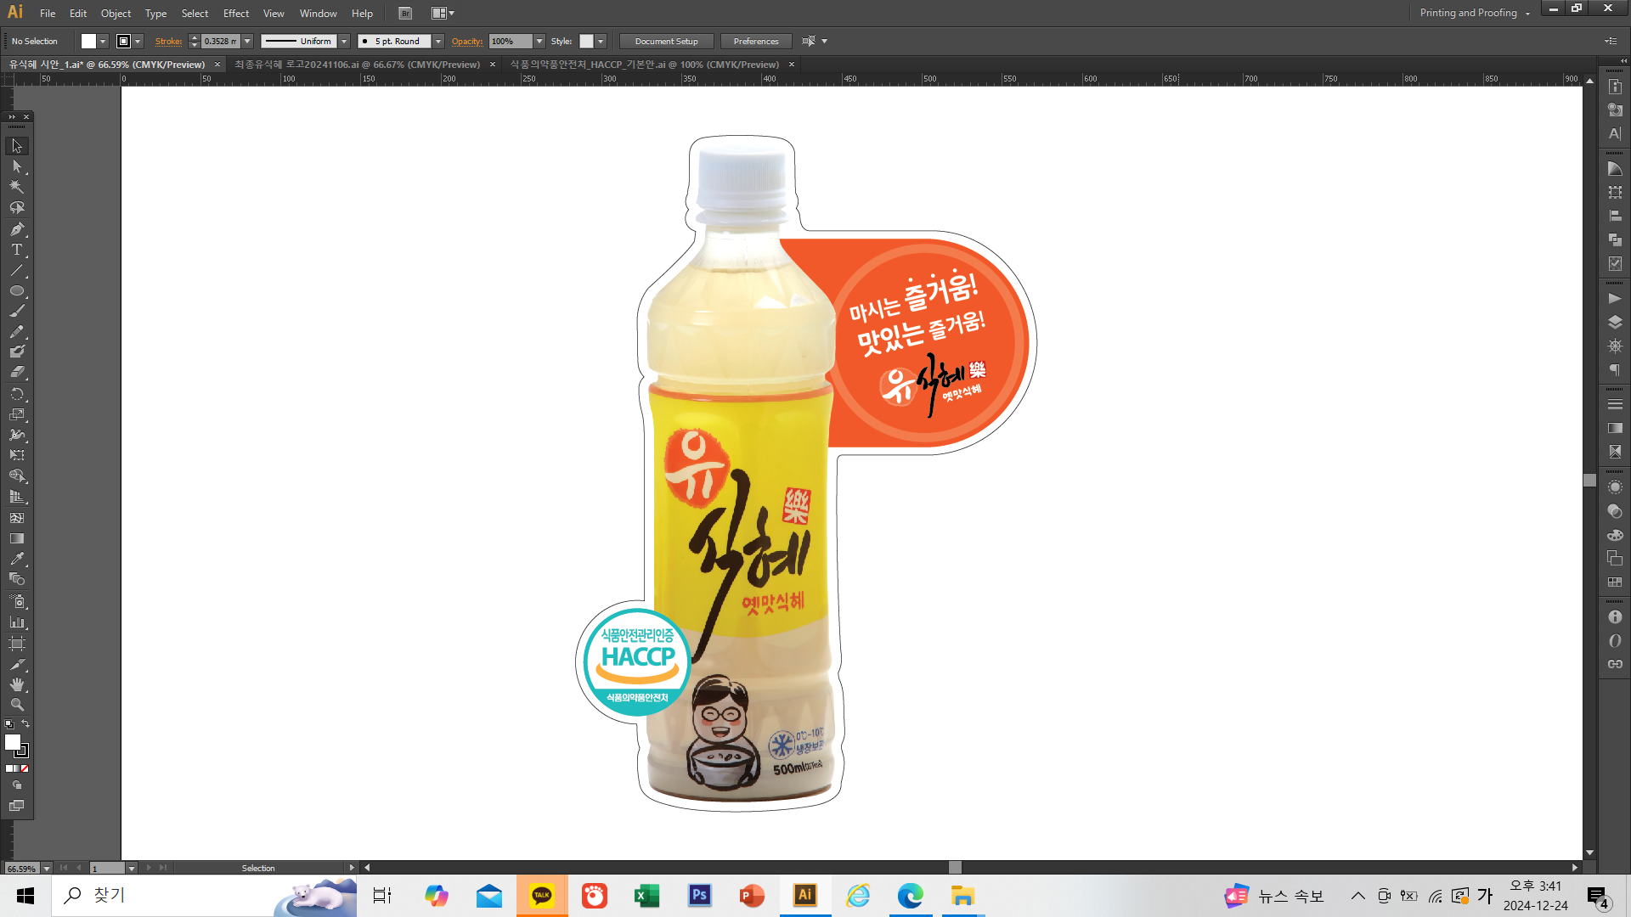Click the Preferences button
The height and width of the screenshot is (917, 1631).
click(x=756, y=42)
